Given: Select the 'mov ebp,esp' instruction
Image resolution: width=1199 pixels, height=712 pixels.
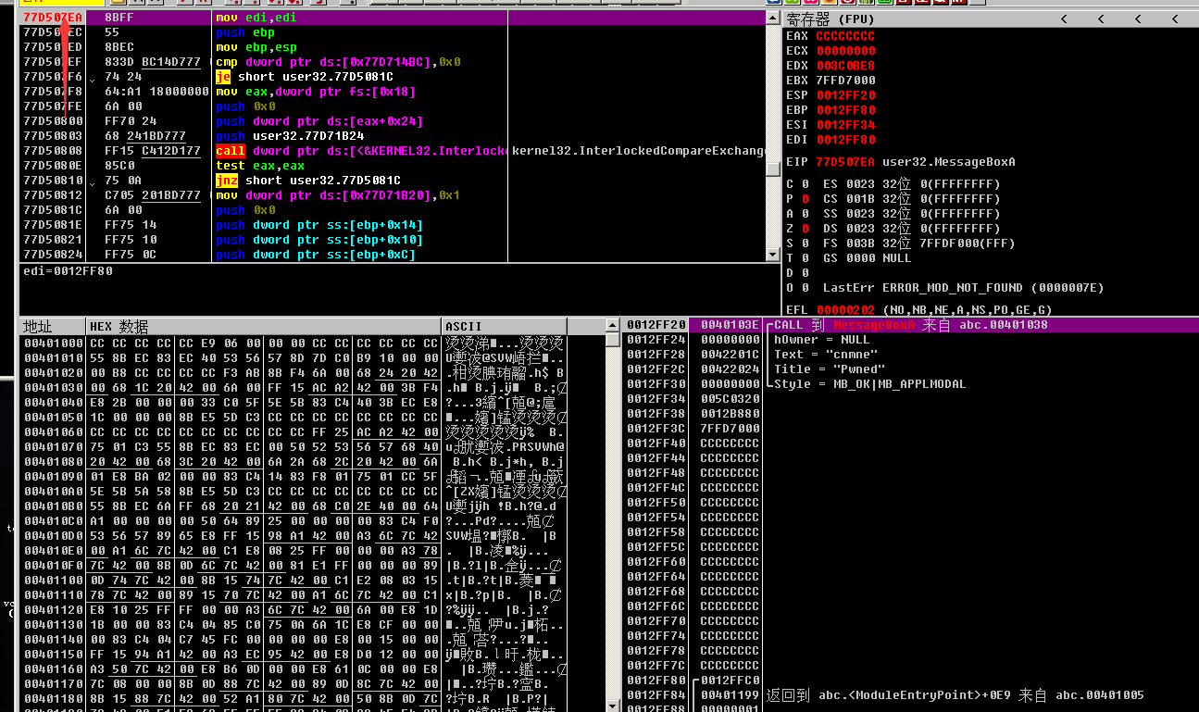Looking at the screenshot, I should 256,47.
